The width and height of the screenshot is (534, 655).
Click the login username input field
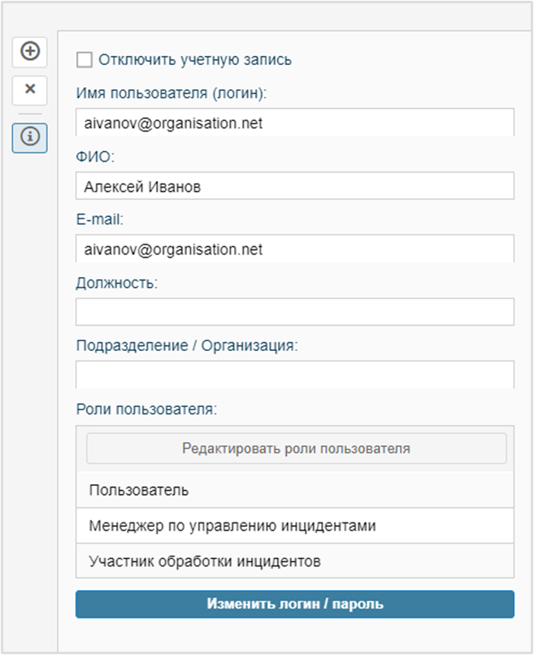click(294, 123)
